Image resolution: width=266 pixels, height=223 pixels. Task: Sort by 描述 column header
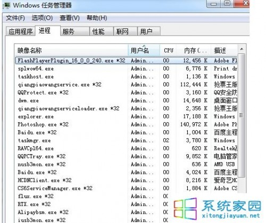(x=224, y=50)
